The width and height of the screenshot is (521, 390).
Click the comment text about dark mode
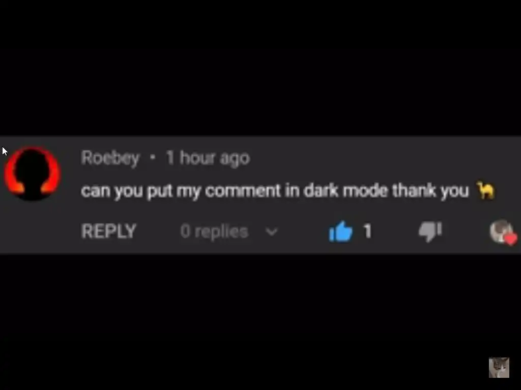click(x=275, y=191)
